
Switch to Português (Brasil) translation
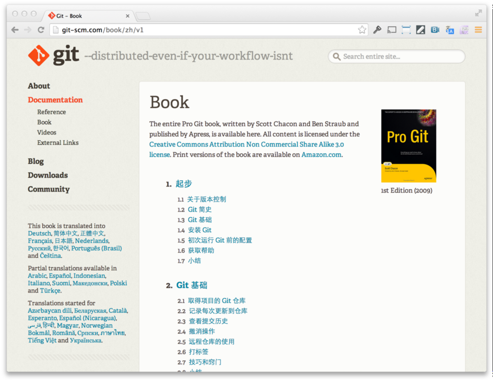[97, 248]
